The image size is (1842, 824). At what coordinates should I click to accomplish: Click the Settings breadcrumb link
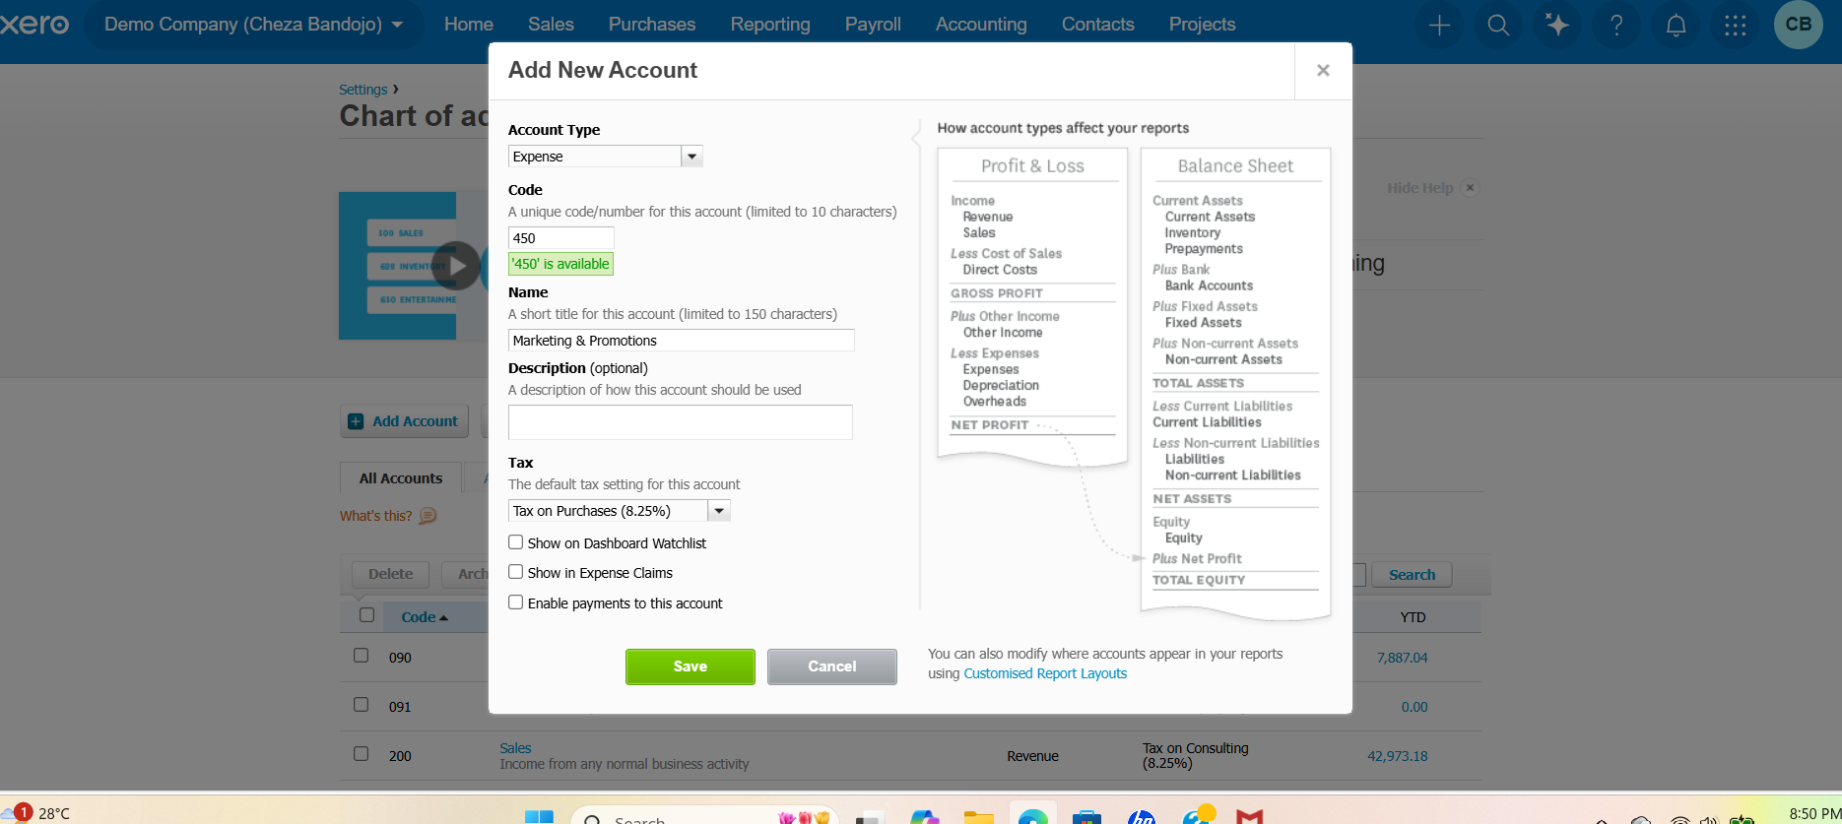[363, 90]
